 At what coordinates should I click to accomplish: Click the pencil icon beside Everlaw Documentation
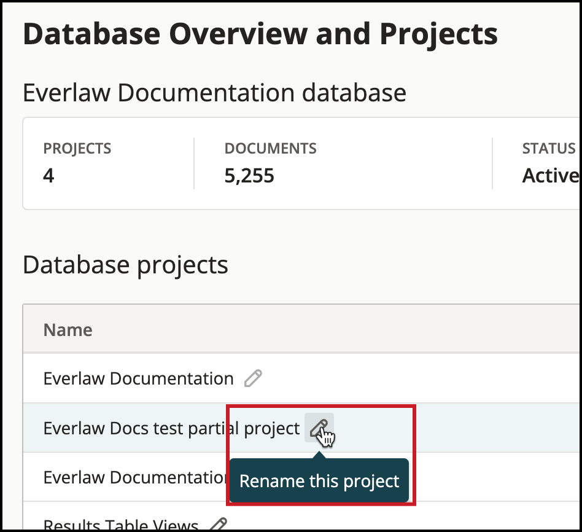click(254, 378)
